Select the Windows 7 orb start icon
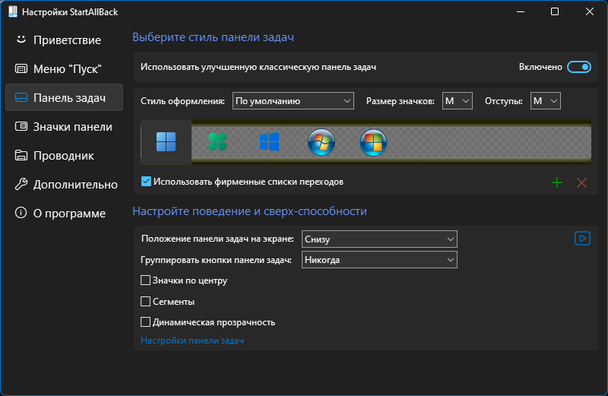The height and width of the screenshot is (396, 608). click(x=321, y=142)
